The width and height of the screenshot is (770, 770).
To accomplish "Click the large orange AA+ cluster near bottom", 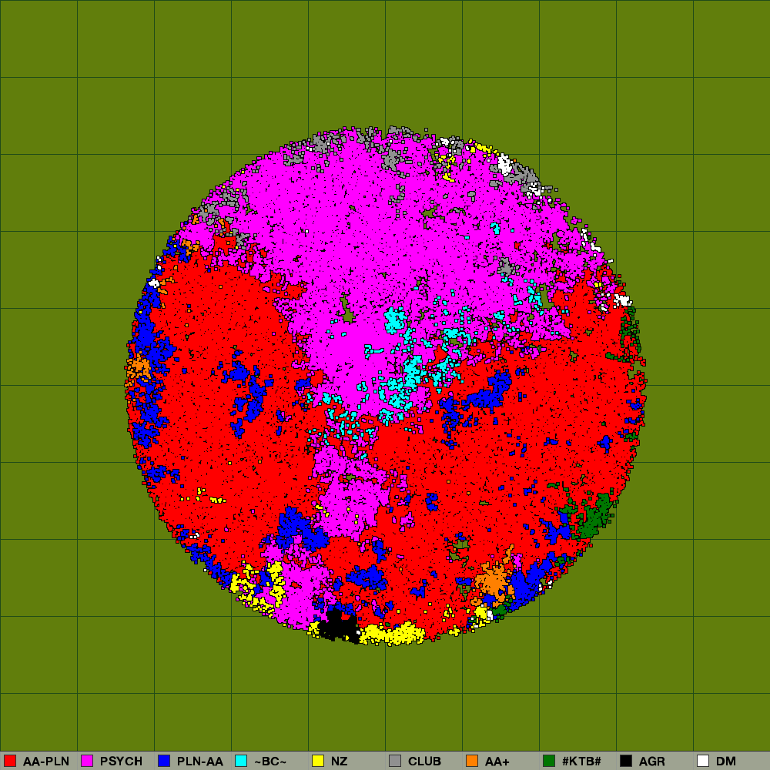I will click(x=491, y=580).
